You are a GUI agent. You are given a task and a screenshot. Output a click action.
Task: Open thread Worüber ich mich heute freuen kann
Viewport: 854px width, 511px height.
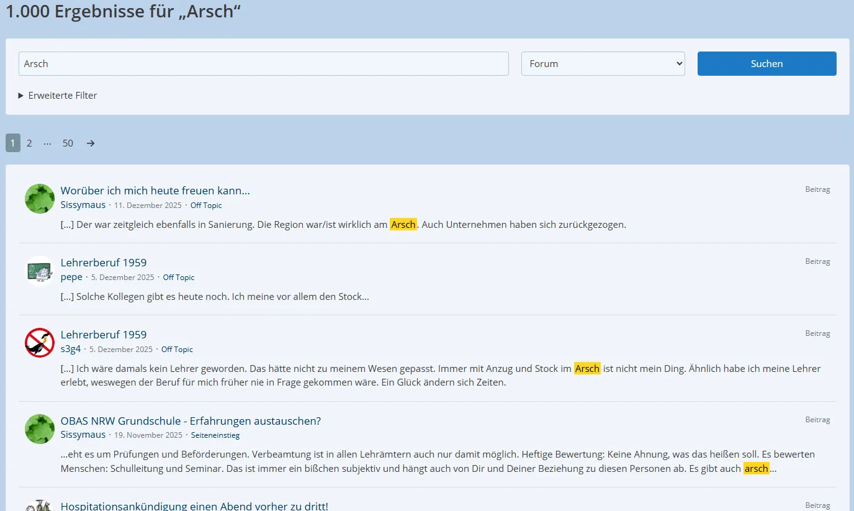coord(155,191)
